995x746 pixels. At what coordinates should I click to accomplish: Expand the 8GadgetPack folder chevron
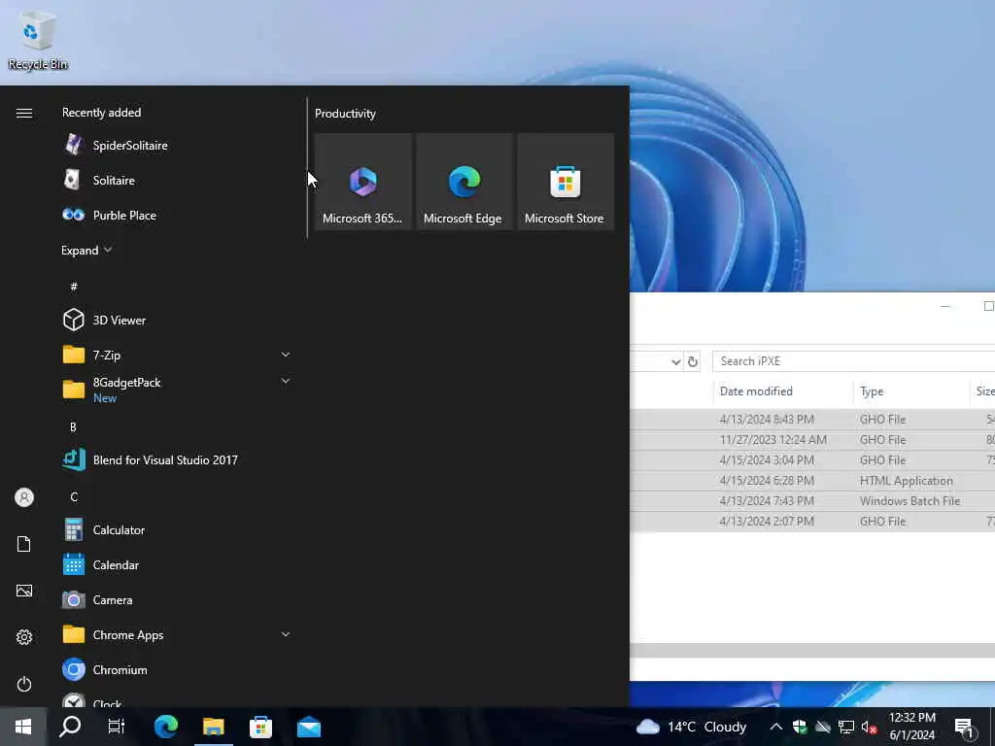286,381
